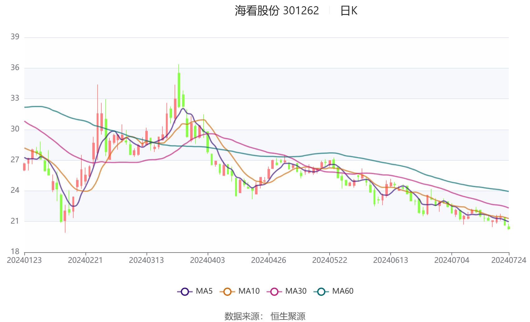The height and width of the screenshot is (322, 530).
Task: Click y-axis value 30
Action: pyautogui.click(x=15, y=129)
